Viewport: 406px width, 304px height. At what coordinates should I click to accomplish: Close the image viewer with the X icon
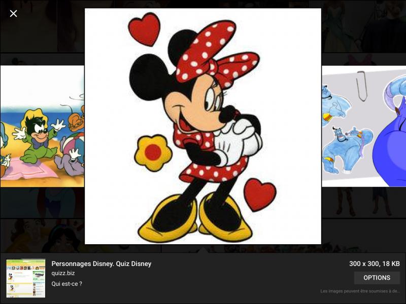point(14,14)
